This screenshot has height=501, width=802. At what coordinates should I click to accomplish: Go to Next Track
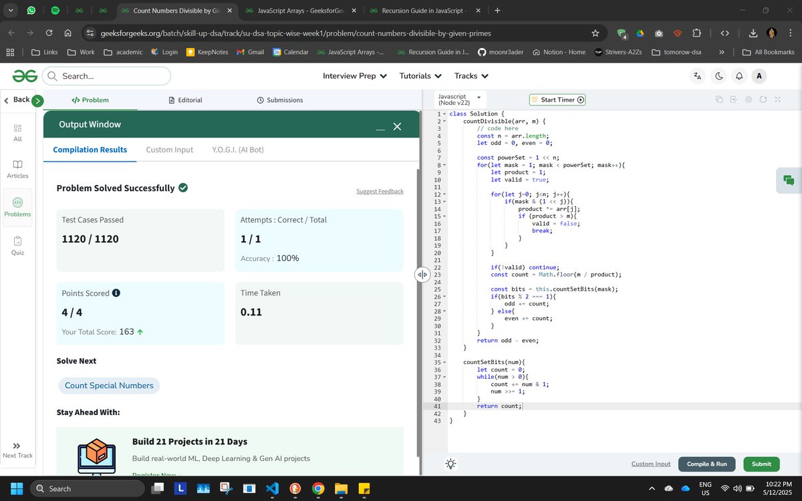coord(17,450)
